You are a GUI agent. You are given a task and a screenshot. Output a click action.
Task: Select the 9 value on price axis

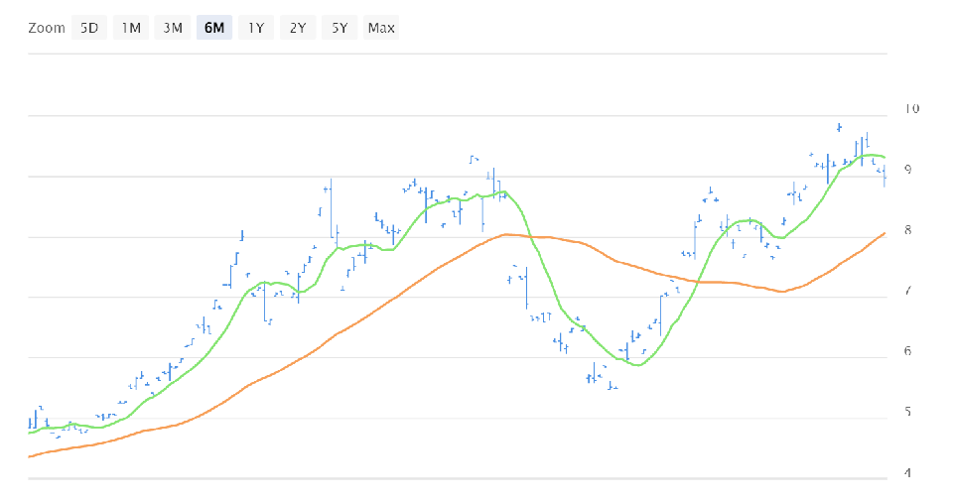tap(907, 170)
